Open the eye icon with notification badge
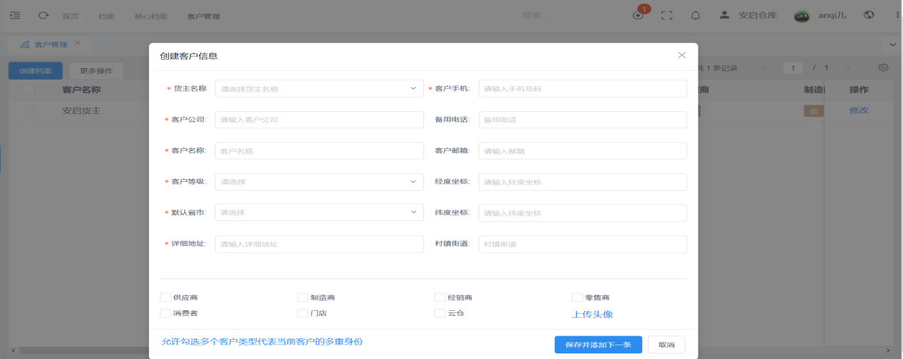Viewport: 903px width, 359px height. (x=639, y=15)
